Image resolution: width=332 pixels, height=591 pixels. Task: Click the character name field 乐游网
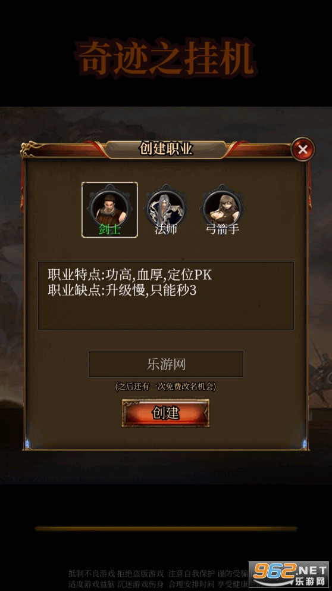166,364
